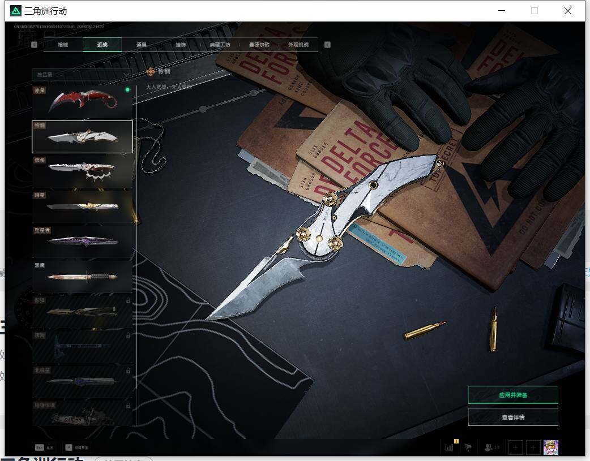
Task: Switch to the 枪械 firearms tab
Action: coord(63,45)
